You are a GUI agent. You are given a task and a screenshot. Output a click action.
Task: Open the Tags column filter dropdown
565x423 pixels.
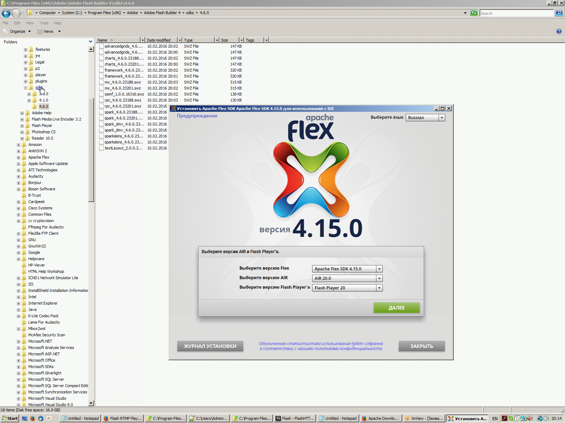coord(266,40)
